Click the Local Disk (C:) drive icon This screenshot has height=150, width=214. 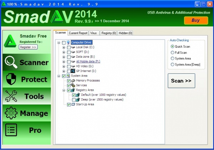pos(73,47)
